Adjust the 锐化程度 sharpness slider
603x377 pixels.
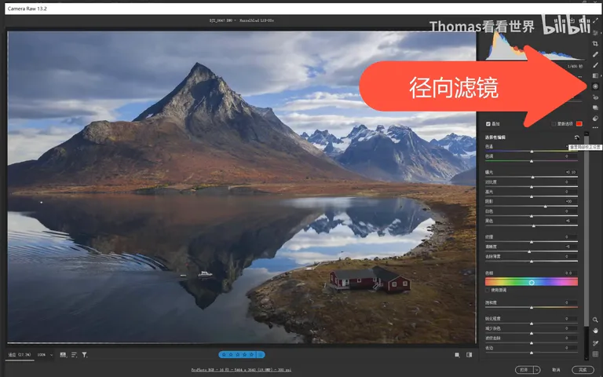click(x=532, y=324)
